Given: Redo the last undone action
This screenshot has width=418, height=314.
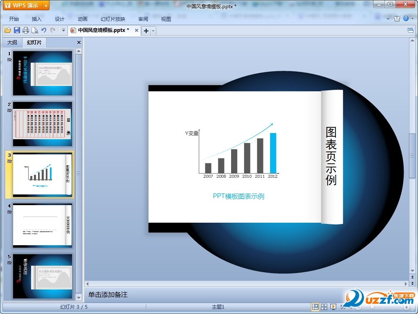Looking at the screenshot, I should [53, 30].
